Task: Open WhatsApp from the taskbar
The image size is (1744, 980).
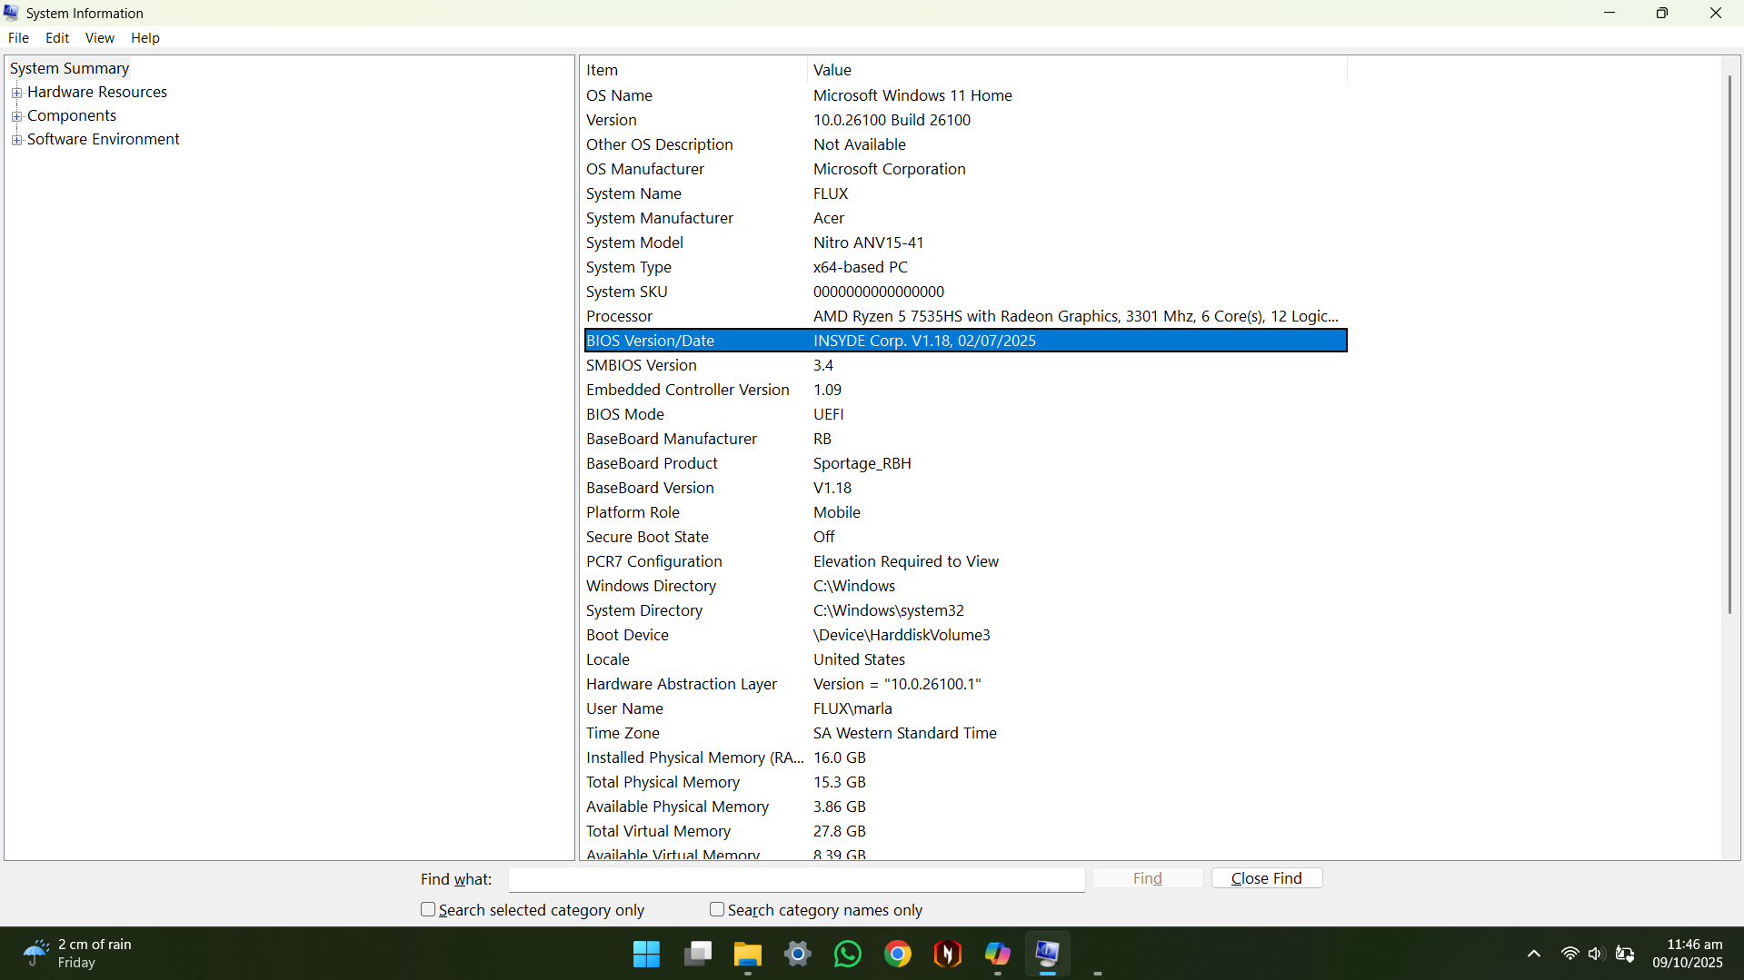Action: [x=848, y=954]
